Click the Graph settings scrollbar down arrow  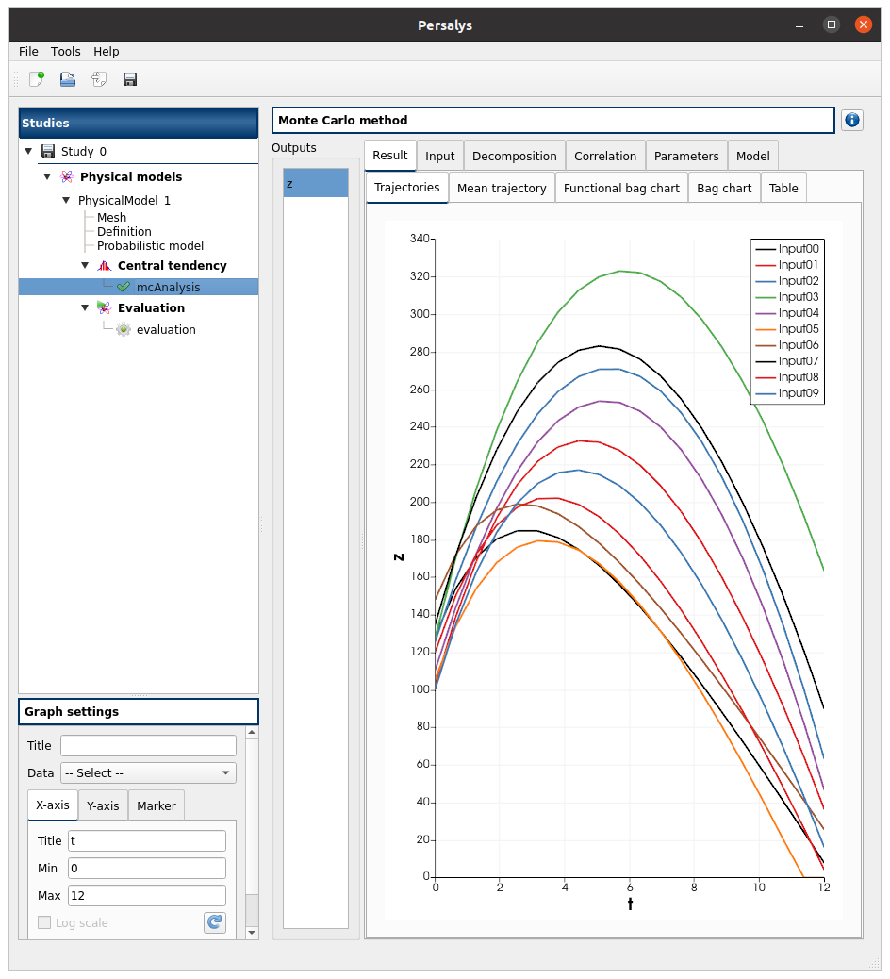pos(252,932)
